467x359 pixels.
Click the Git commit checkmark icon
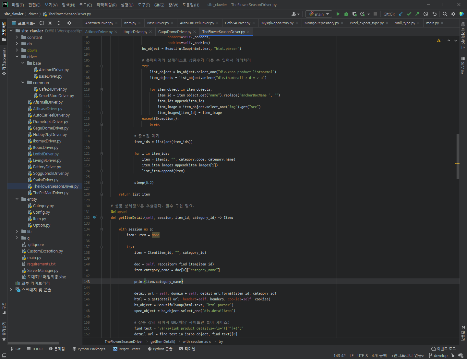409,14
